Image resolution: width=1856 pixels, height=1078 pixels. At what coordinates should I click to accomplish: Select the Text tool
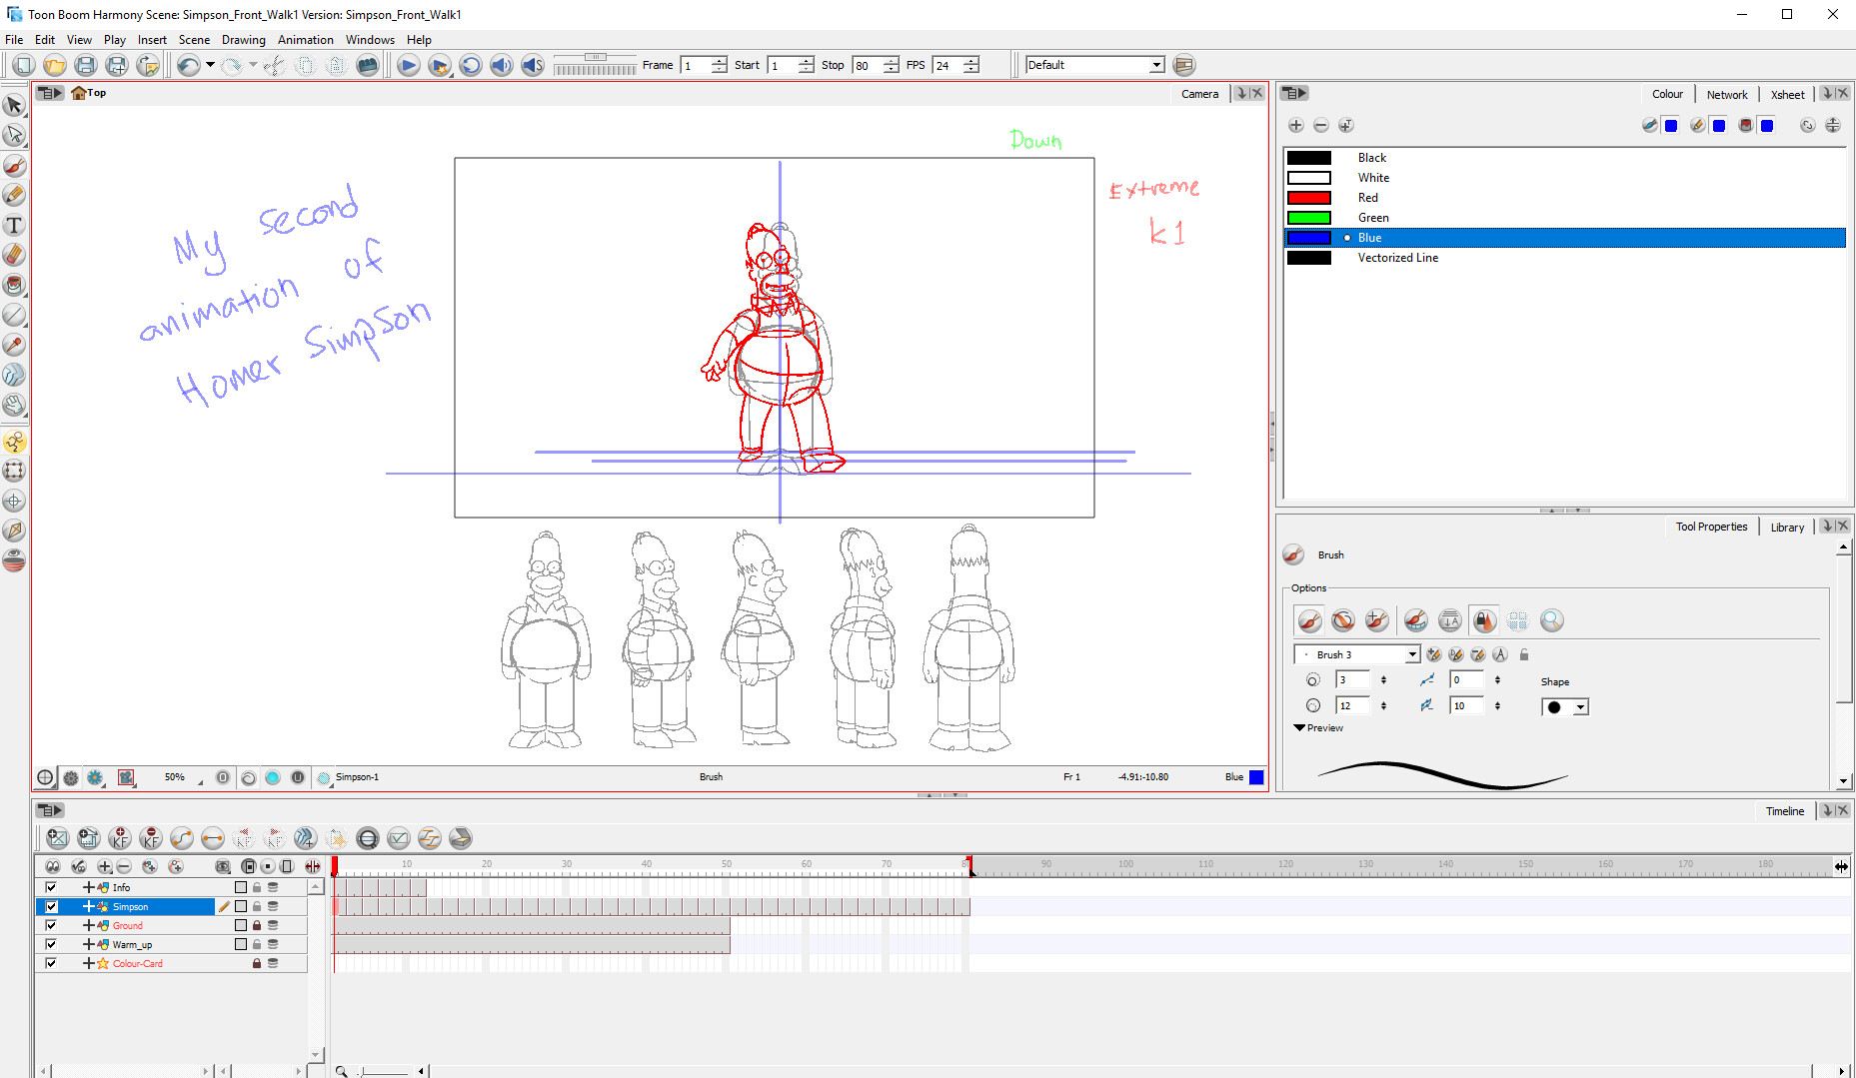point(14,225)
